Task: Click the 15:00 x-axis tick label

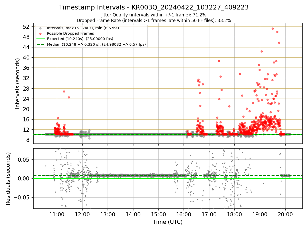Action: click(x=158, y=215)
